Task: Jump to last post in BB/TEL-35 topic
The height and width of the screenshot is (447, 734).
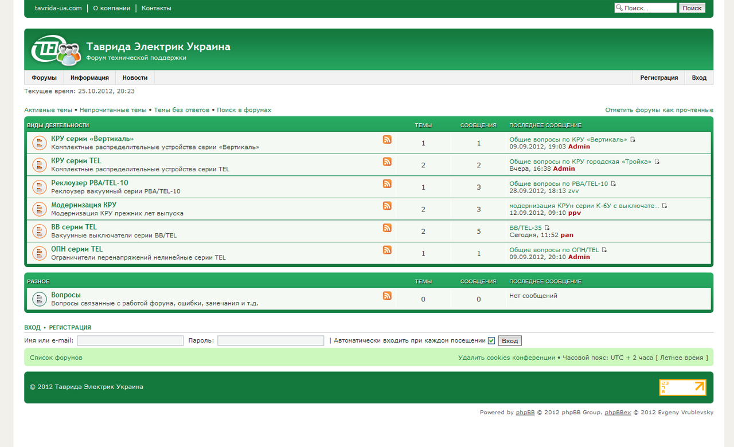Action: coord(547,228)
